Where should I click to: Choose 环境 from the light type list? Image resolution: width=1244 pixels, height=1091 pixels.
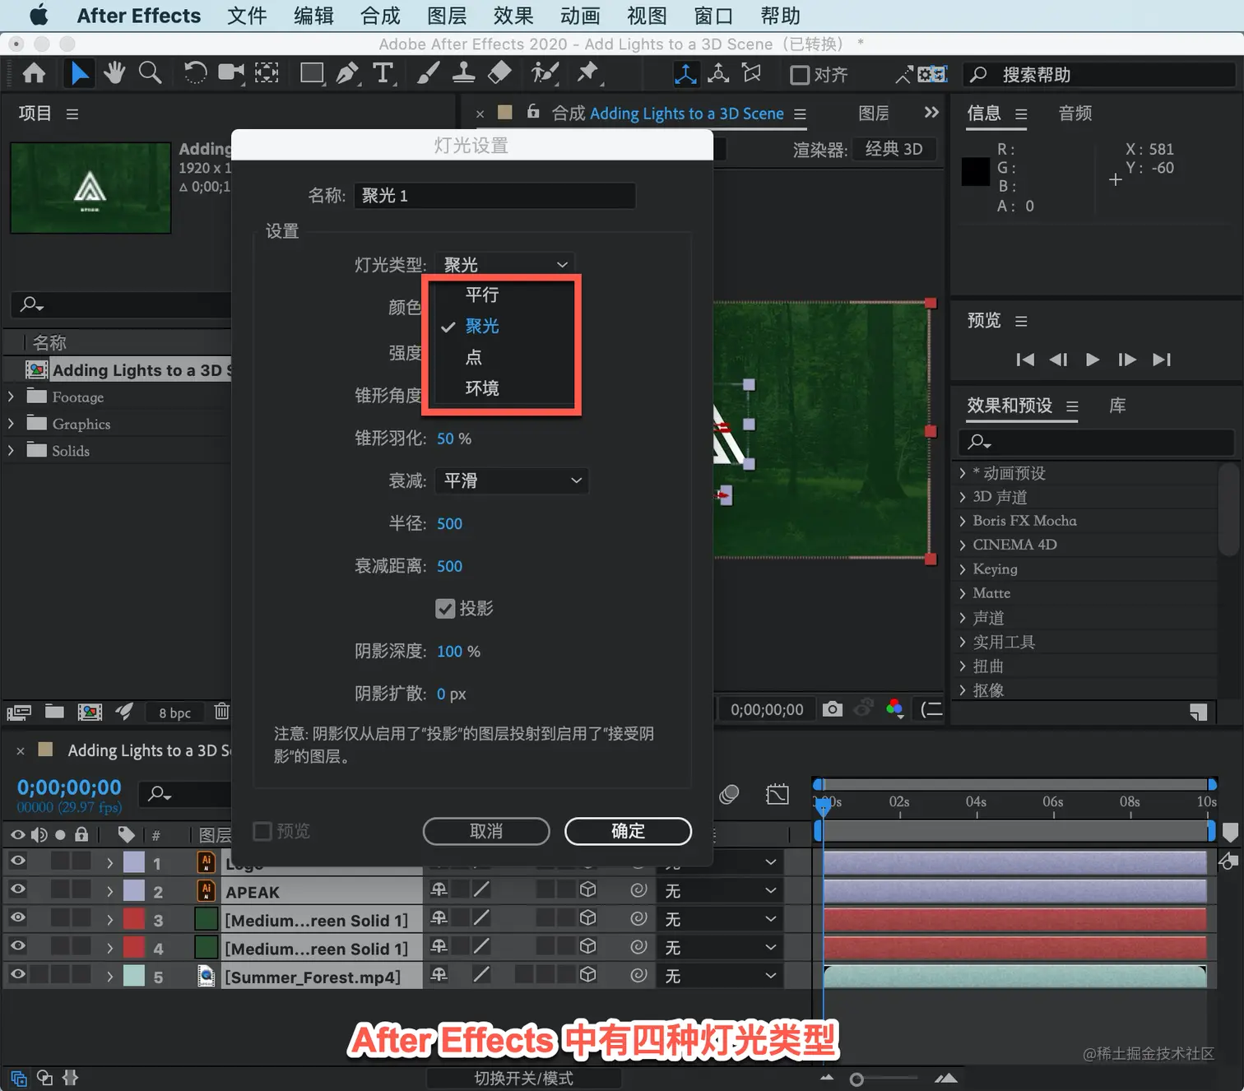482,388
